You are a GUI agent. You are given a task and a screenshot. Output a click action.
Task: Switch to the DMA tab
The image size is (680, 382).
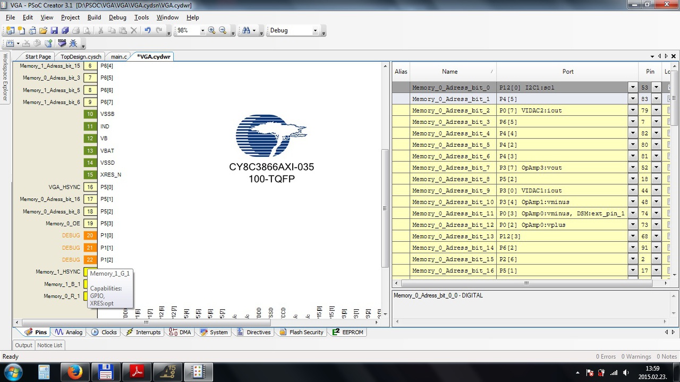(x=180, y=332)
